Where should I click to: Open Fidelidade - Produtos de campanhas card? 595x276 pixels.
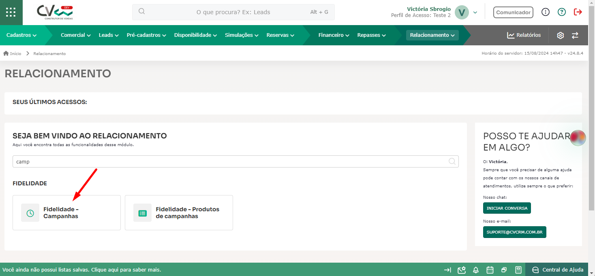click(179, 213)
